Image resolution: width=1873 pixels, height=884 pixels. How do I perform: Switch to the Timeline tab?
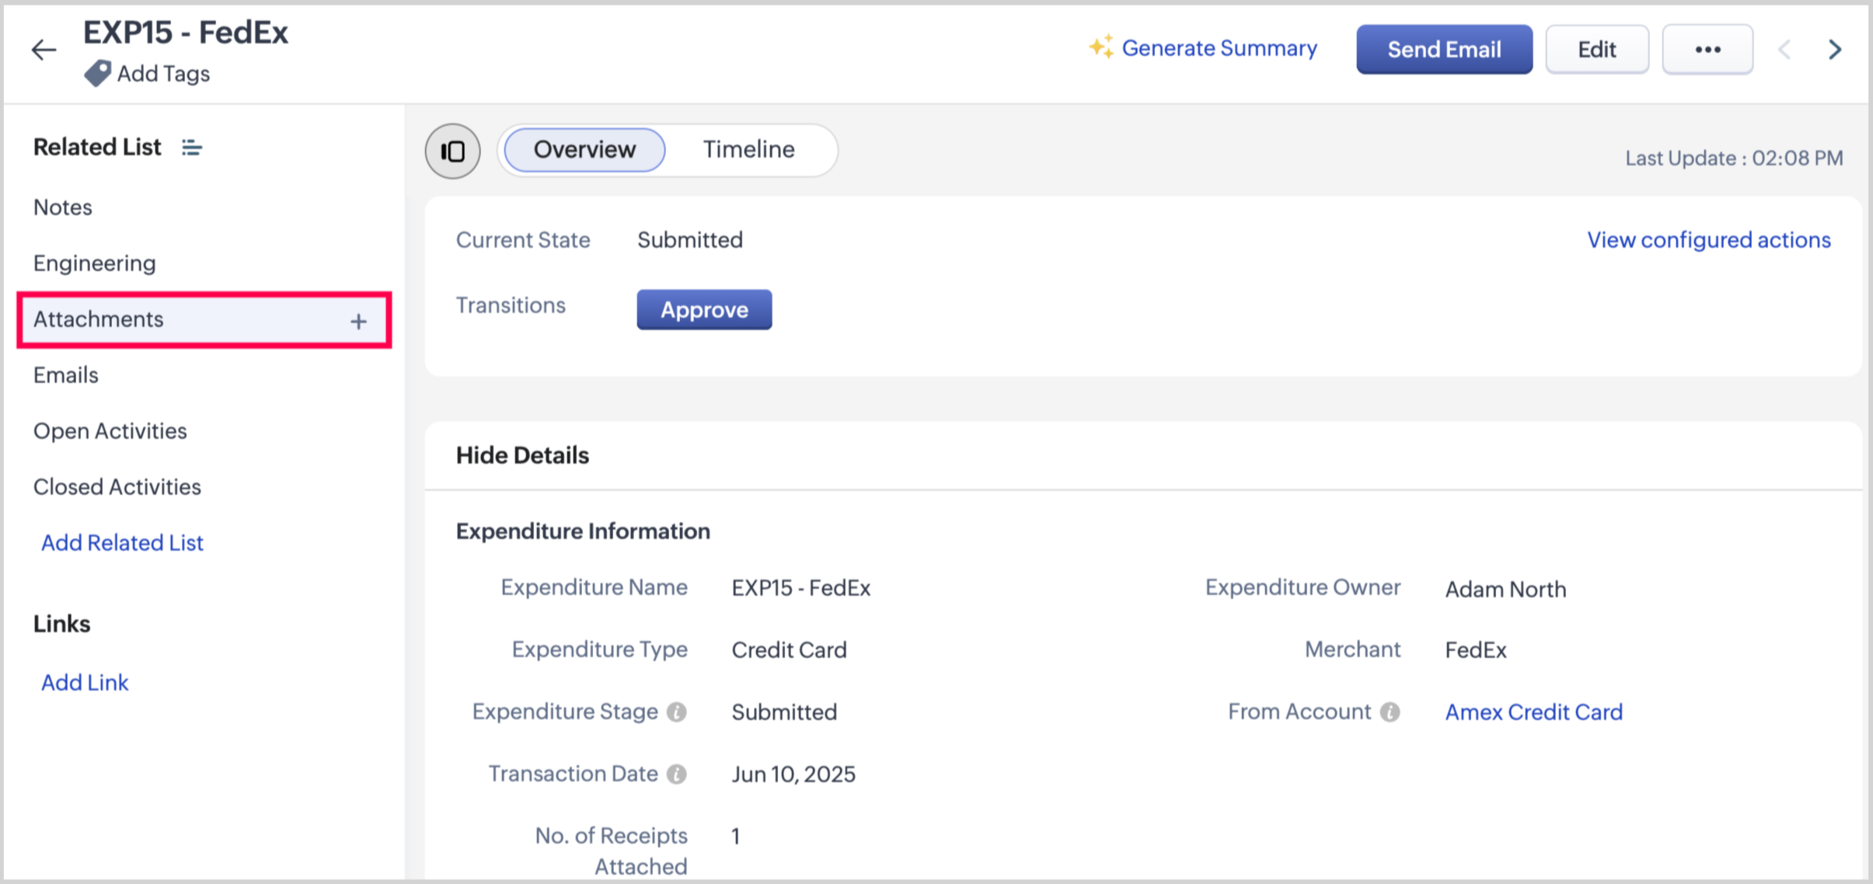pos(748,149)
